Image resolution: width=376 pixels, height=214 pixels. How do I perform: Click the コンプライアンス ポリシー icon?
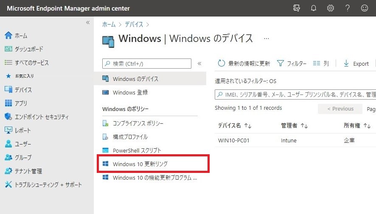106,123
